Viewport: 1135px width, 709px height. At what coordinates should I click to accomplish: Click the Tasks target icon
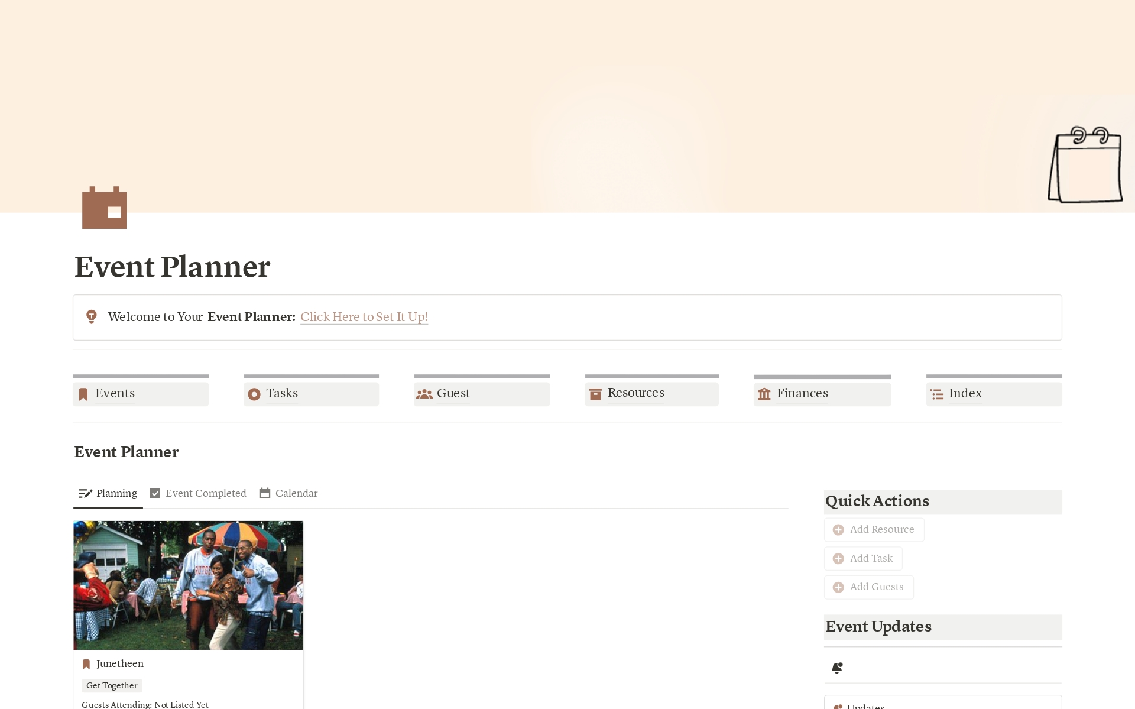pos(254,393)
